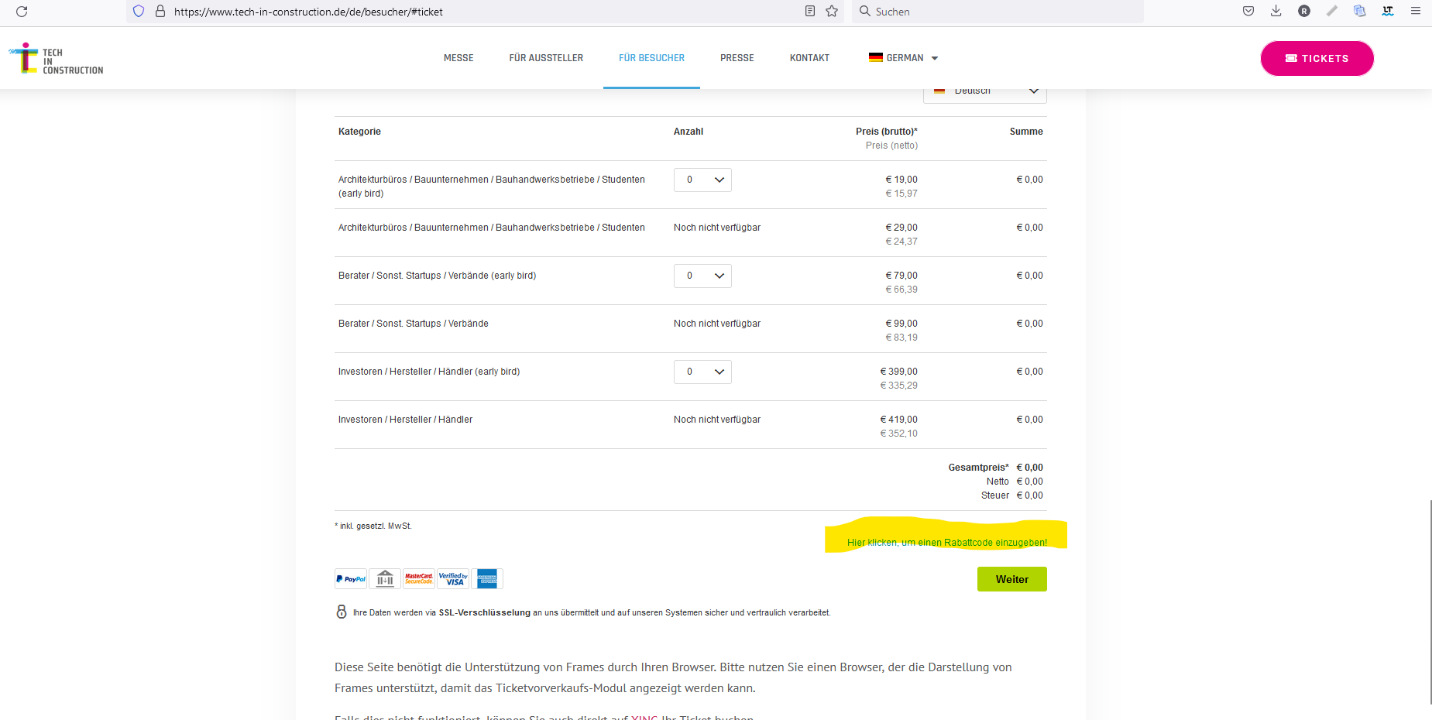1432x720 pixels.
Task: Click the PayPal payment icon
Action: (x=351, y=579)
